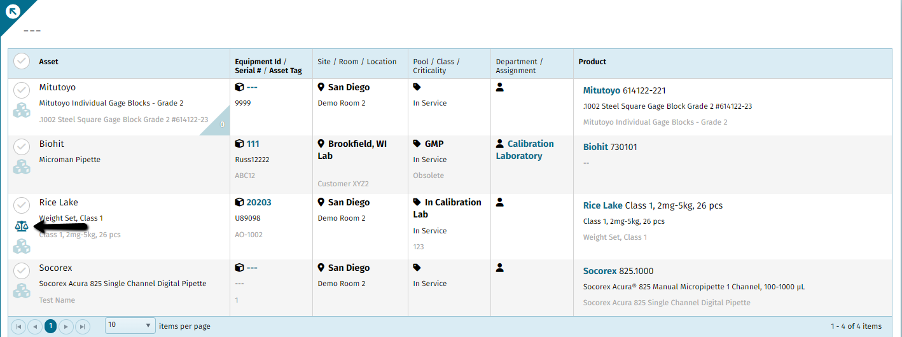Click the person icon in the Mitutoyo row
This screenshot has width=902, height=337.
pyautogui.click(x=500, y=87)
